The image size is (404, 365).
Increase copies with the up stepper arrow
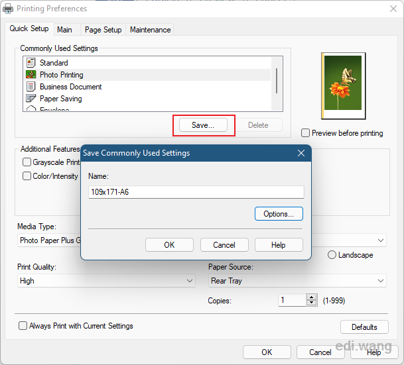click(x=312, y=297)
